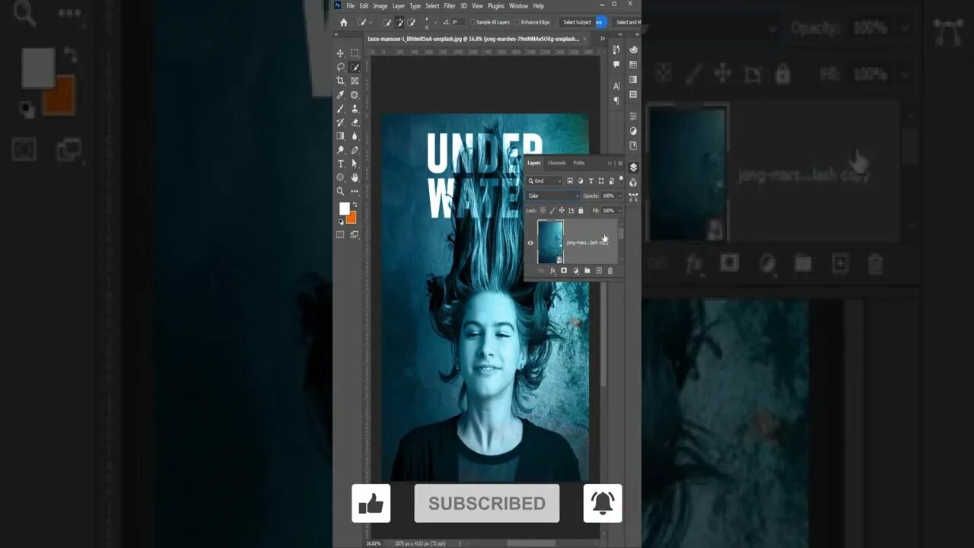974x548 pixels.
Task: Select the Move tool
Action: click(x=340, y=53)
